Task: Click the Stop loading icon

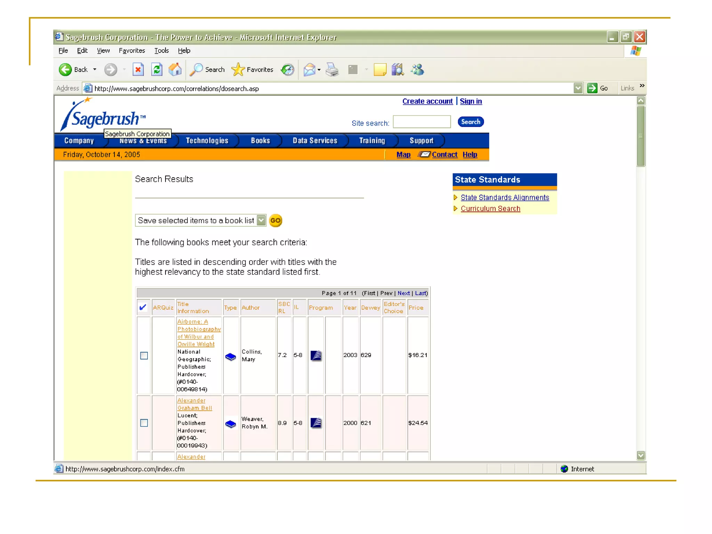Action: pos(138,70)
